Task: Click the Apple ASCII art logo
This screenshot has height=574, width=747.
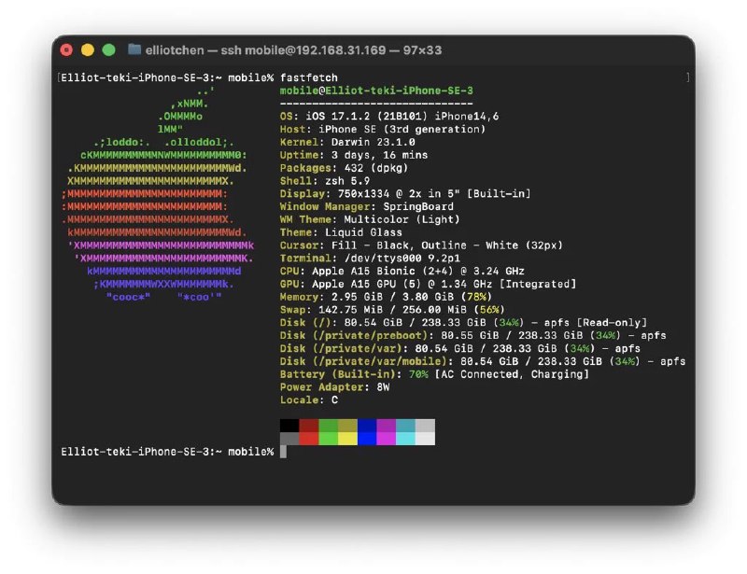Action: point(158,193)
